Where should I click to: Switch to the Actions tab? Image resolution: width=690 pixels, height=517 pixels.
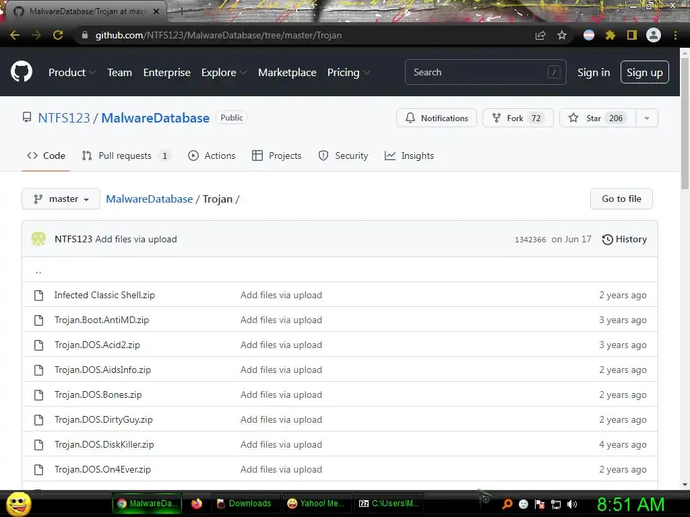[x=212, y=156]
